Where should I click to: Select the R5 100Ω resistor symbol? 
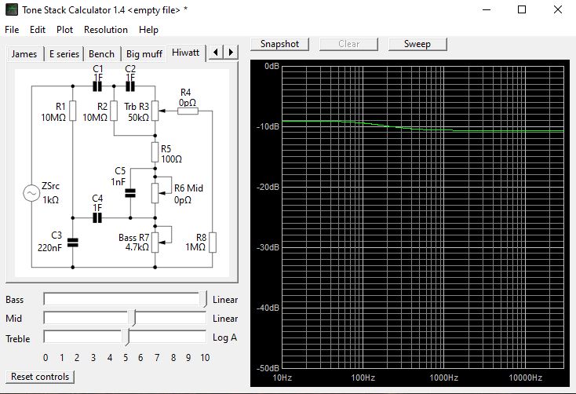(155, 152)
